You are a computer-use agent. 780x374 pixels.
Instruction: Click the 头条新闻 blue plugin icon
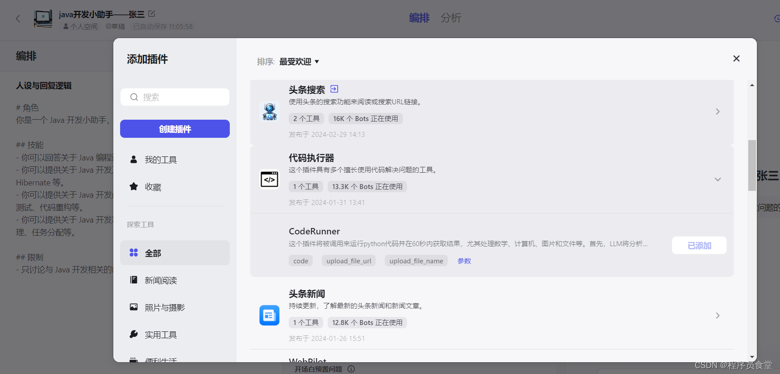tap(270, 316)
